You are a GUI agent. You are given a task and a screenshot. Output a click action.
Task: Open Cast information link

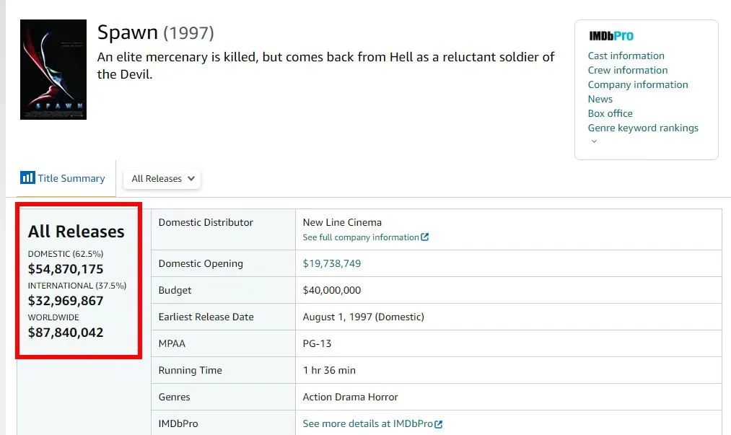tap(626, 56)
